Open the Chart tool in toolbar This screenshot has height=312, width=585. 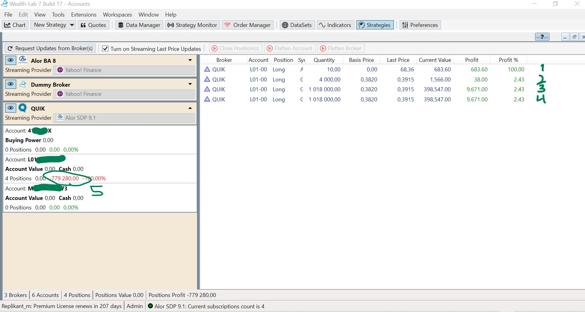[x=15, y=25]
